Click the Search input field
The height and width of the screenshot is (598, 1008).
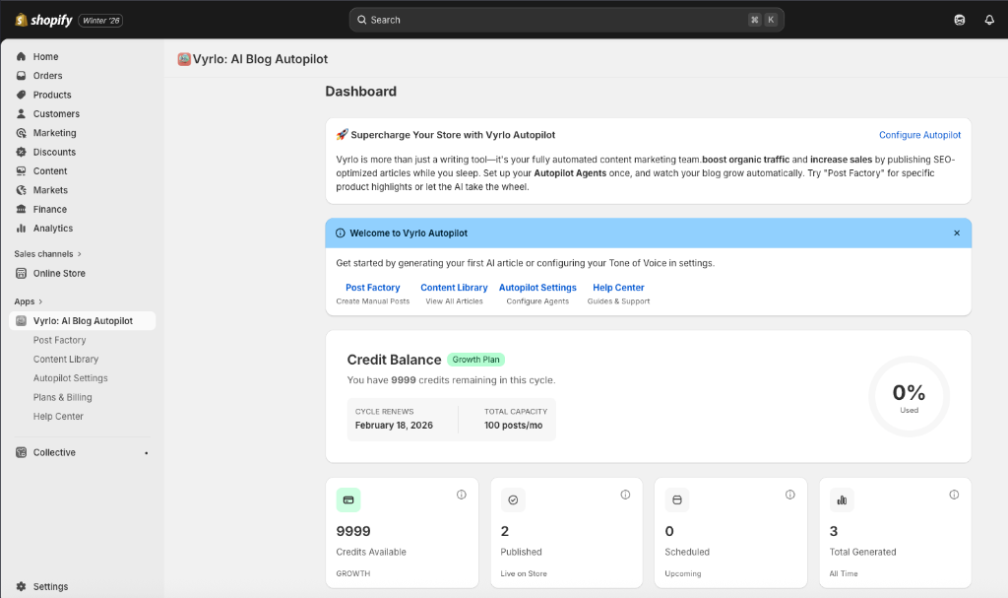click(x=551, y=20)
